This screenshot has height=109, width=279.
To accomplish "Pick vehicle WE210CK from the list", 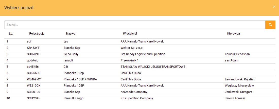I will tap(34, 86).
